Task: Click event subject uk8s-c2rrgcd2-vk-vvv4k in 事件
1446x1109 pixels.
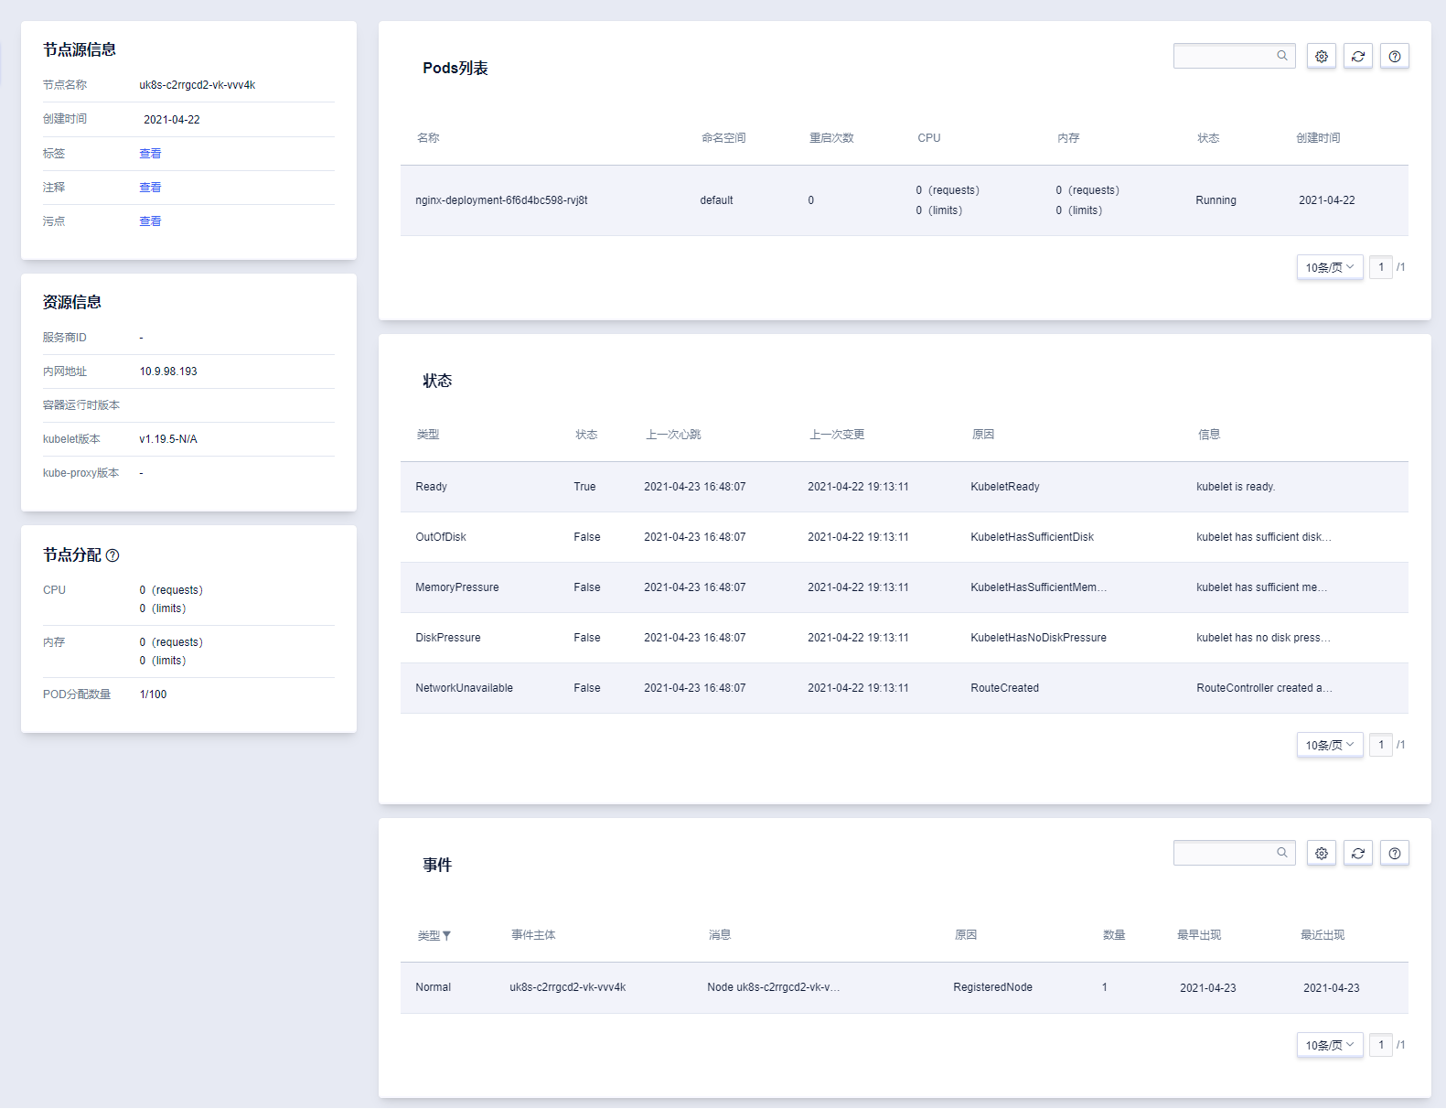Action: point(567,987)
